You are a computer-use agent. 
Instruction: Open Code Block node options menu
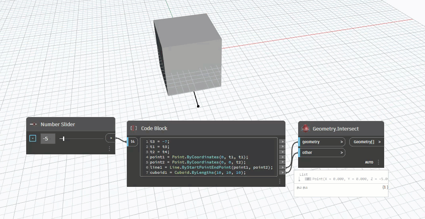click(x=280, y=181)
